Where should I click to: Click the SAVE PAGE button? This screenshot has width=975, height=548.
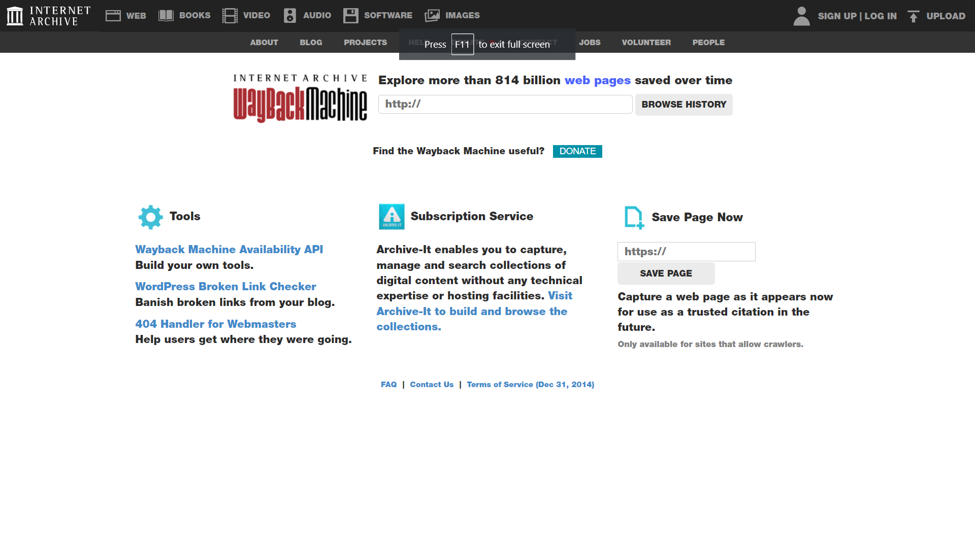click(666, 273)
